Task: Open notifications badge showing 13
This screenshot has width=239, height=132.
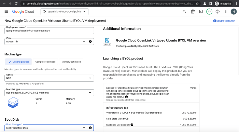Action: pos(209,12)
